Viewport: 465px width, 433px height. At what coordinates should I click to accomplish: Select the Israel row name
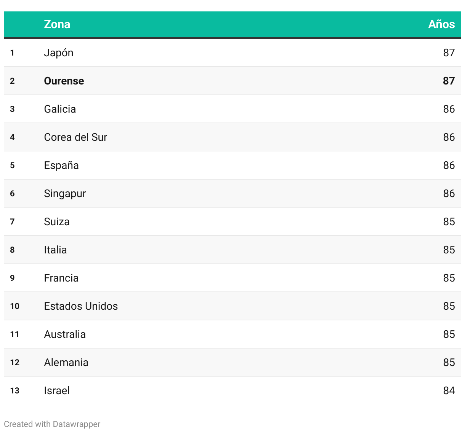tap(57, 390)
